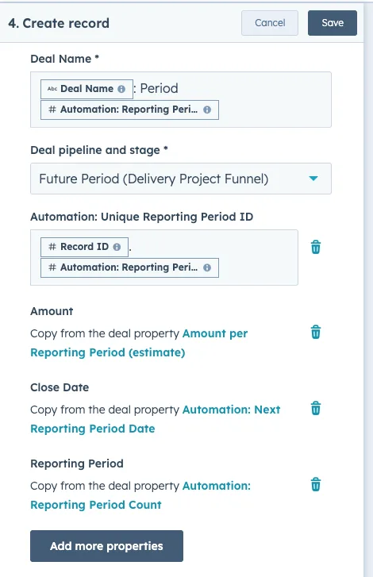This screenshot has height=577, width=373.
Task: Show info for Record ID token
Action: 117,247
